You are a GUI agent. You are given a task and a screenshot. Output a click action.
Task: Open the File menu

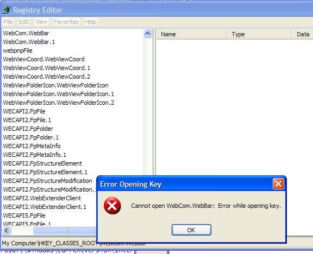(8, 22)
